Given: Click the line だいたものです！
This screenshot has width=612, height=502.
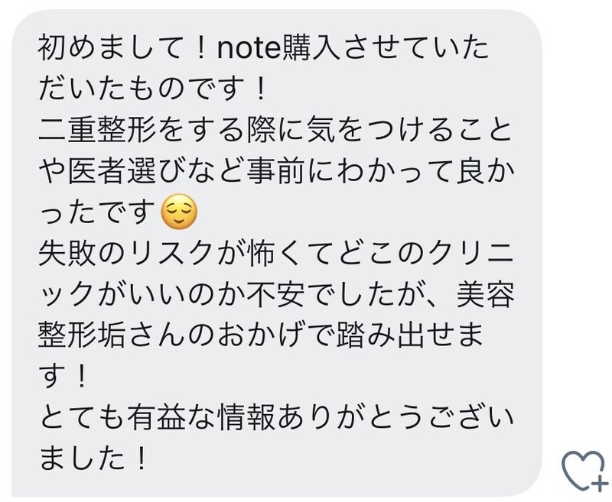Looking at the screenshot, I should tap(152, 89).
